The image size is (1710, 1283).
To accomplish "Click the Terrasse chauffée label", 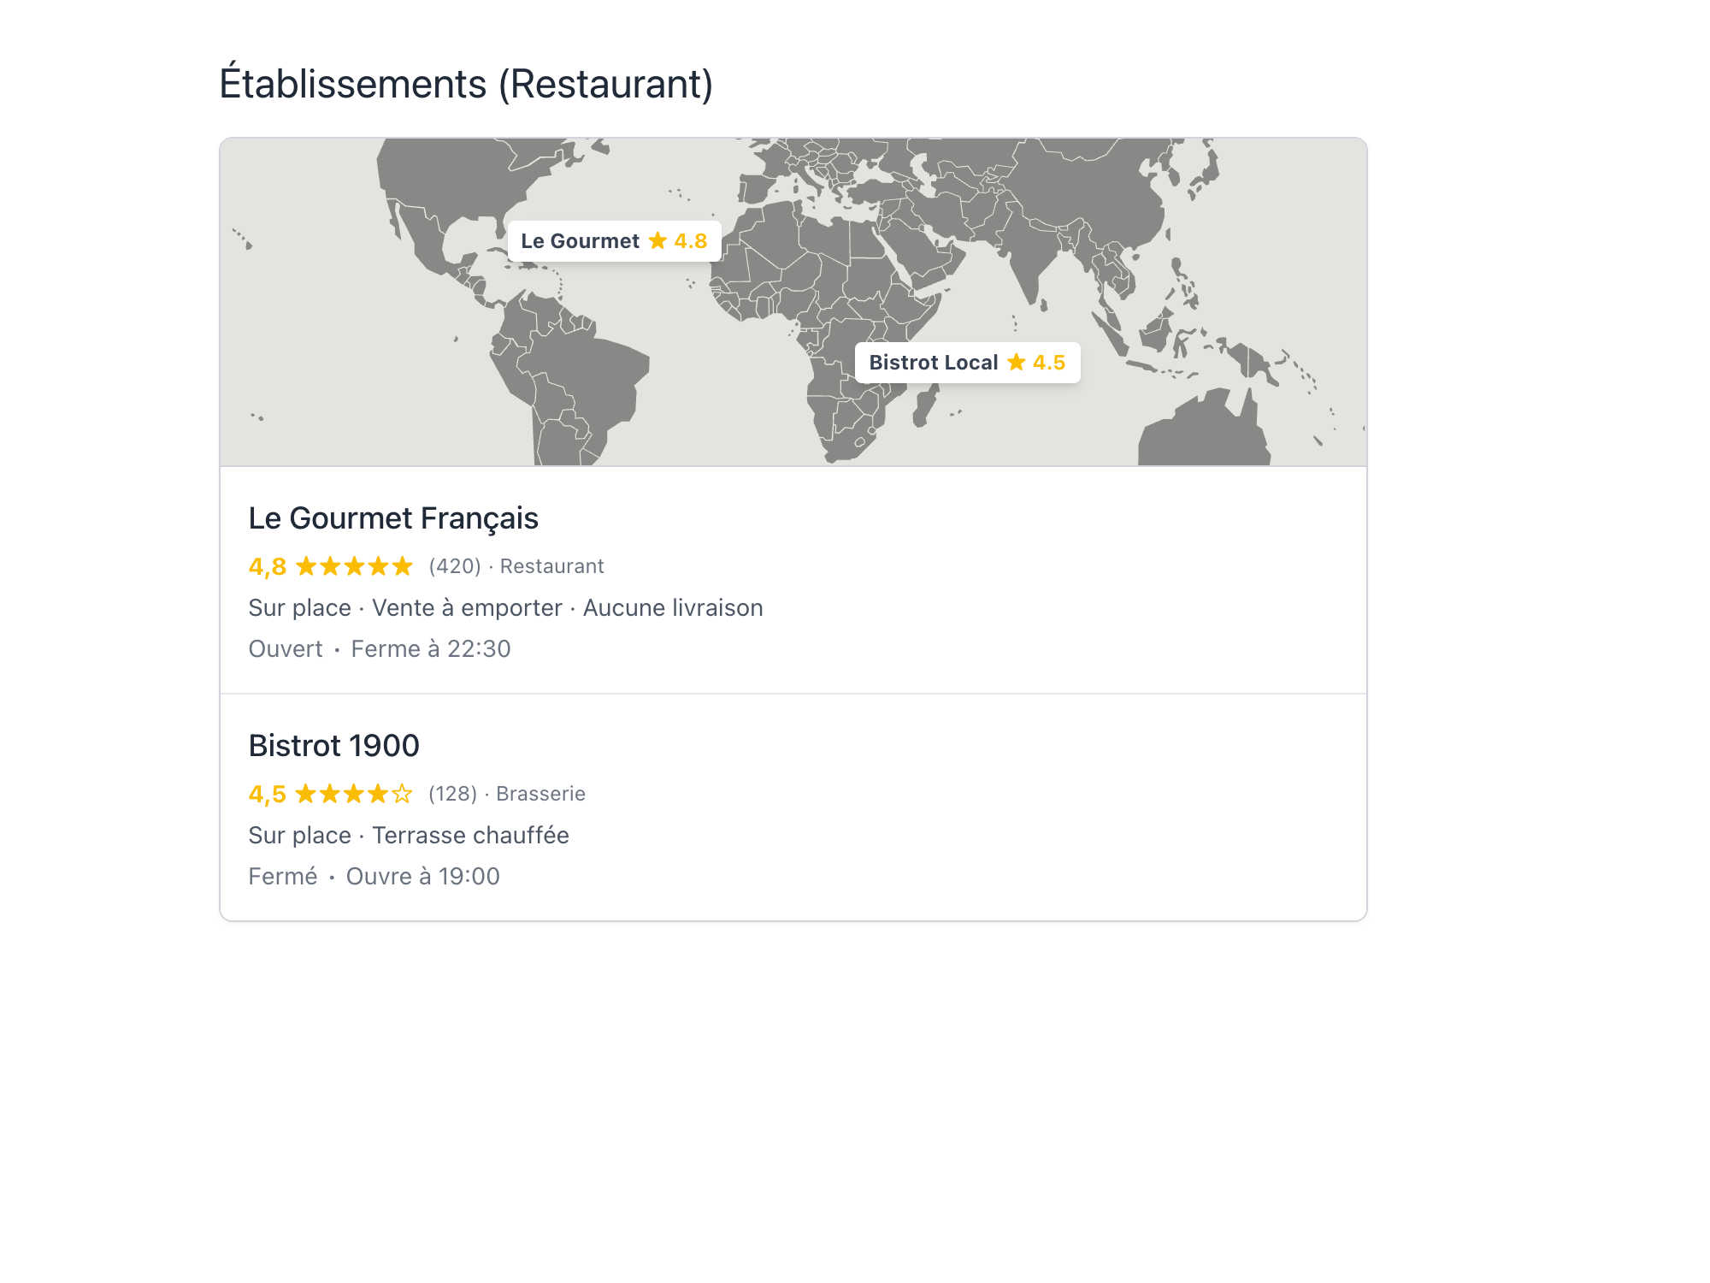I will coord(469,835).
